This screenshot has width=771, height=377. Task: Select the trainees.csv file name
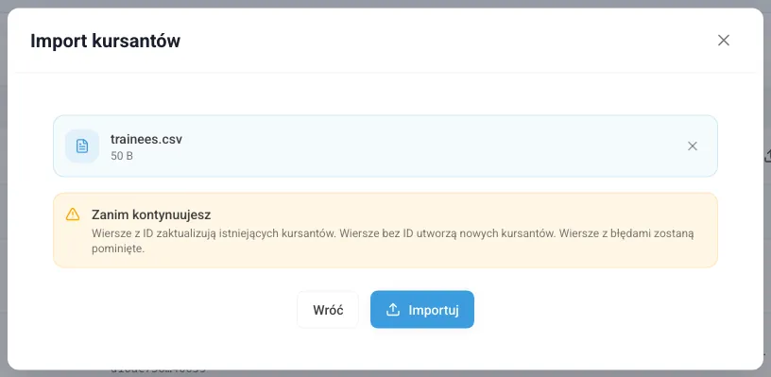tap(146, 139)
